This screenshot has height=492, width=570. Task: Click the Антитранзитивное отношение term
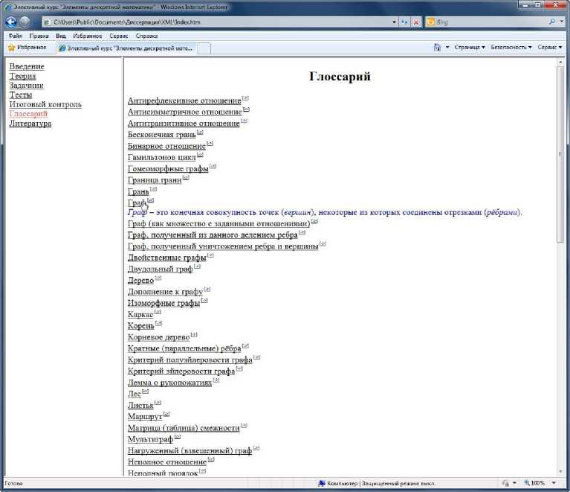click(184, 123)
